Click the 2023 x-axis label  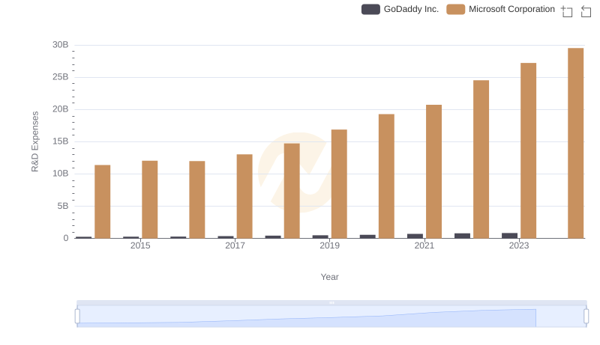tap(519, 245)
